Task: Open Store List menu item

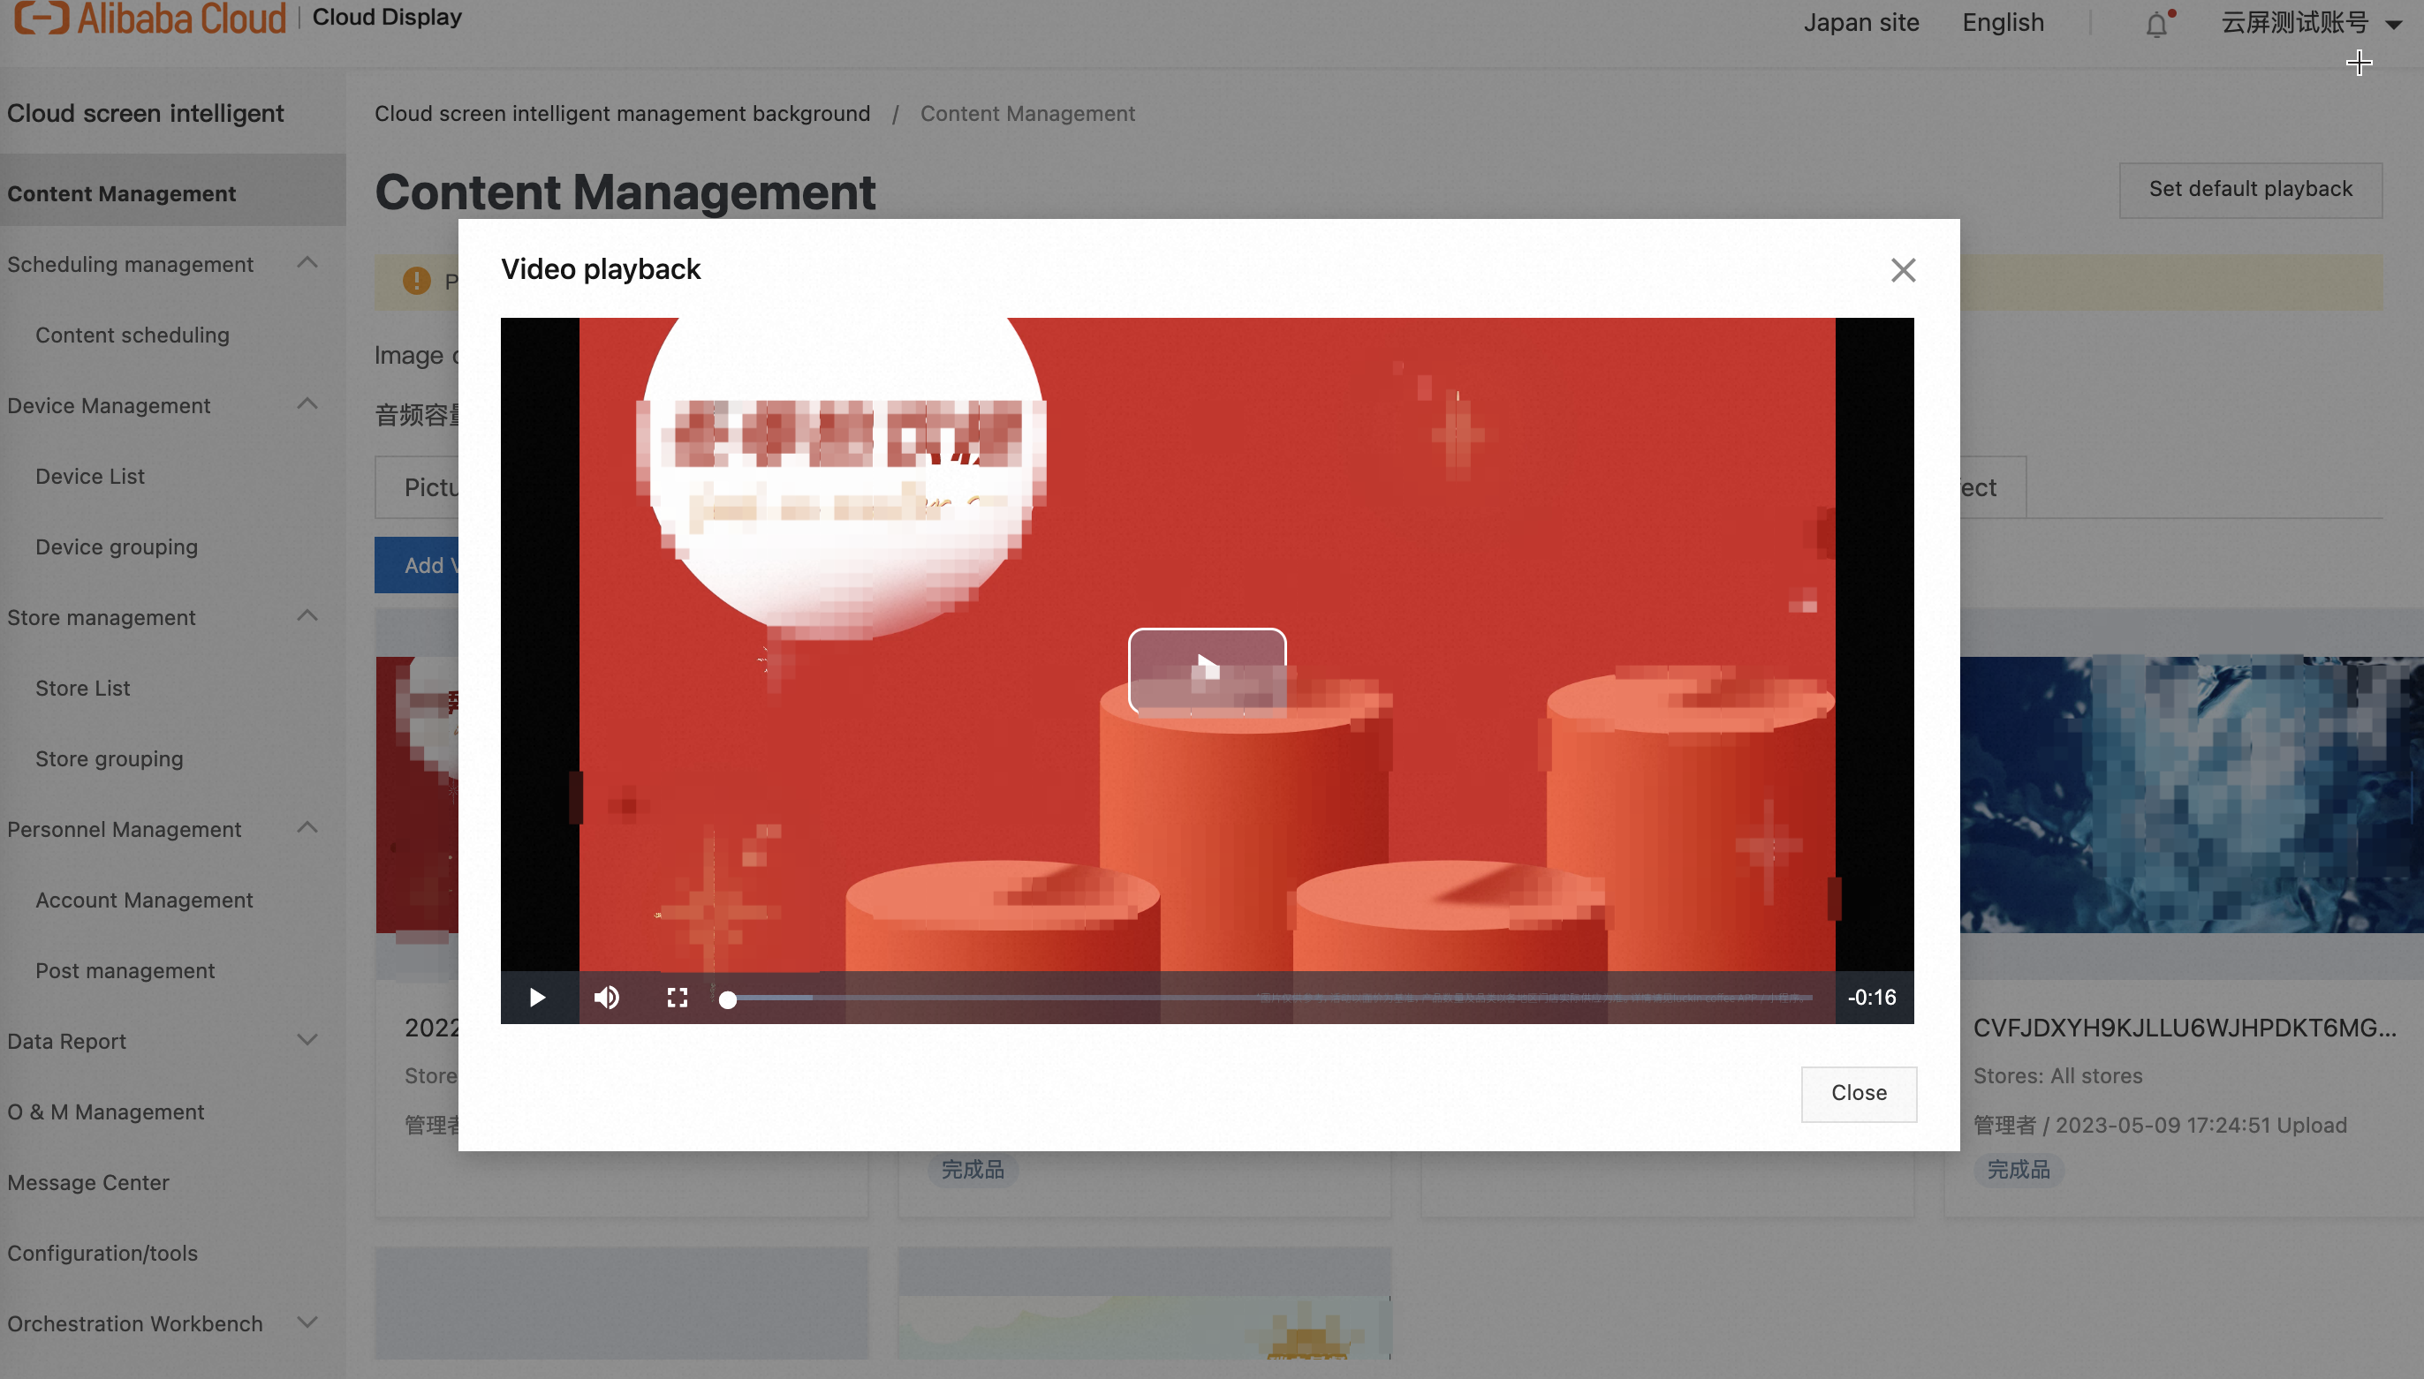Action: 82,688
